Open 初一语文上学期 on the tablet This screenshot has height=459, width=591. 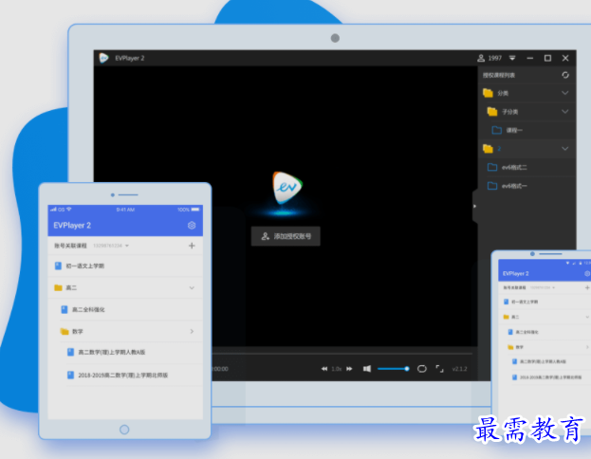85,266
